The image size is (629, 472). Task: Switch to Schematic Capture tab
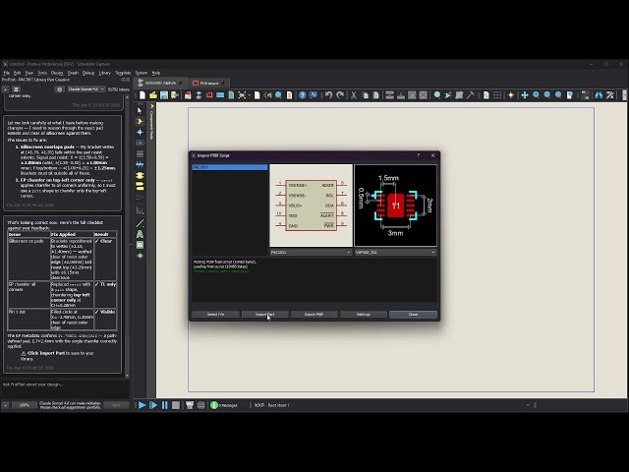[x=160, y=83]
